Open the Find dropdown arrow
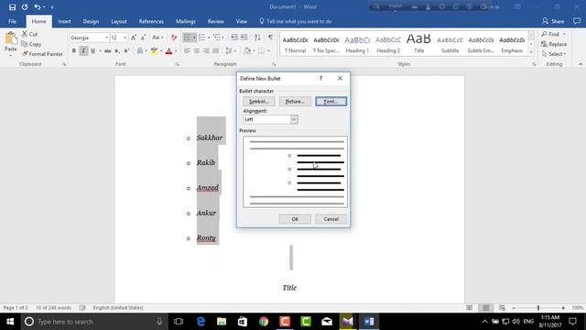Viewport: 586px width, 330px height. [564, 34]
